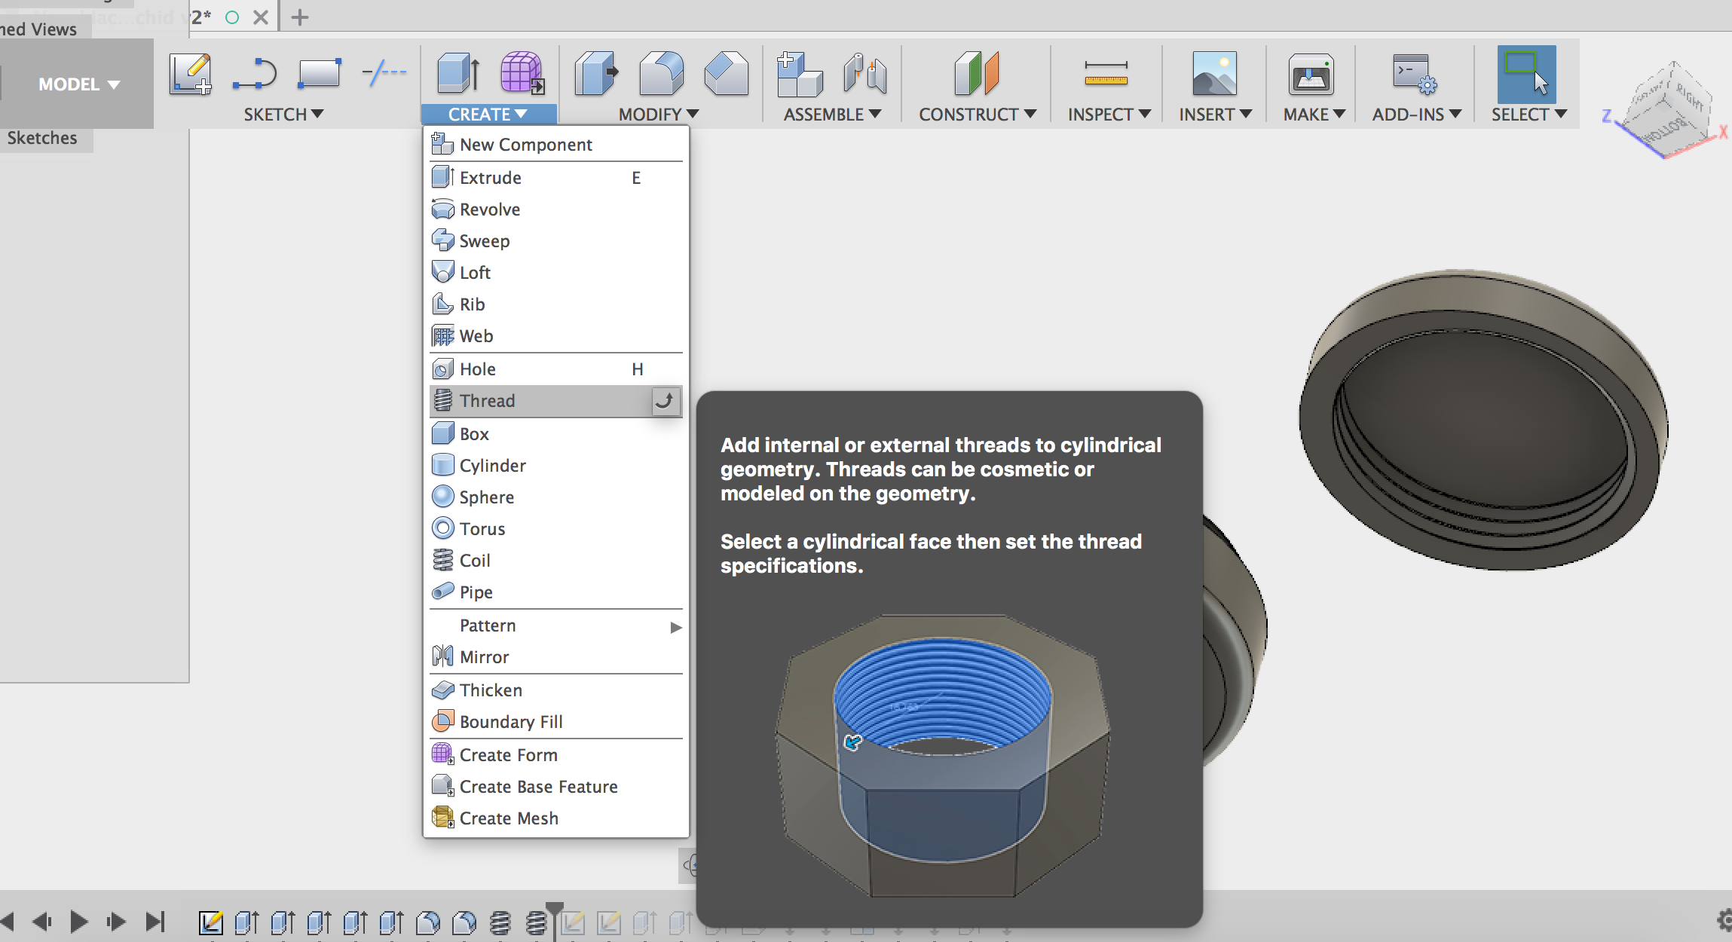Open the INSERT dropdown menu

tap(1216, 115)
